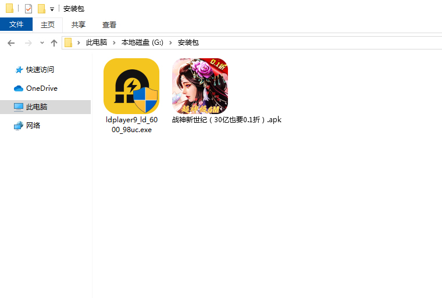
Task: Navigate to 此电脑 in address bar
Action: [97, 42]
